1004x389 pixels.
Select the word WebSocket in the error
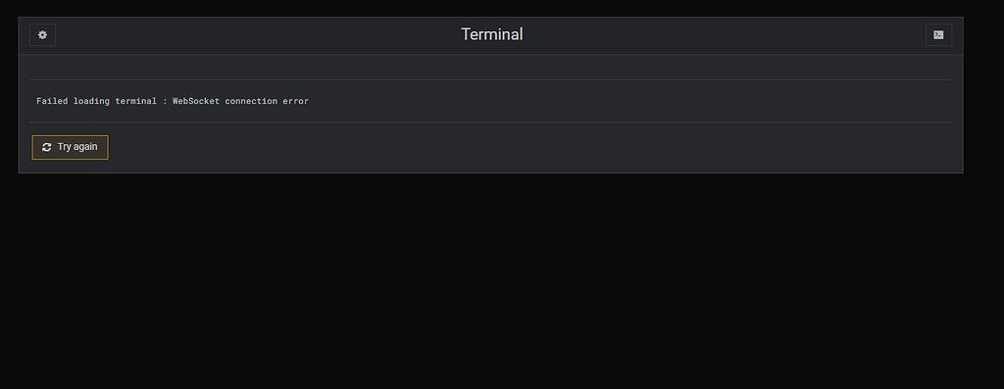tap(196, 101)
